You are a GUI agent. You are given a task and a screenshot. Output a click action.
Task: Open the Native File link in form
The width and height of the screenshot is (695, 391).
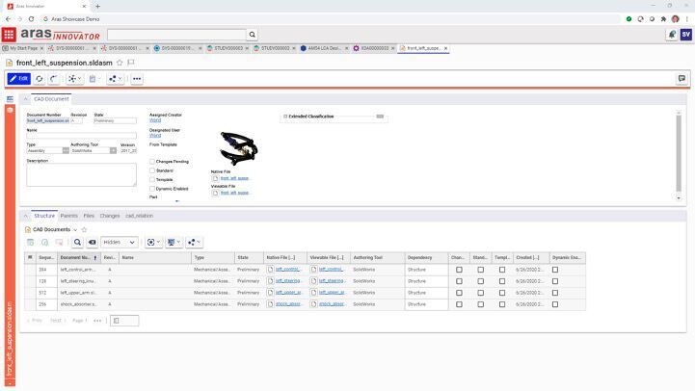point(234,178)
